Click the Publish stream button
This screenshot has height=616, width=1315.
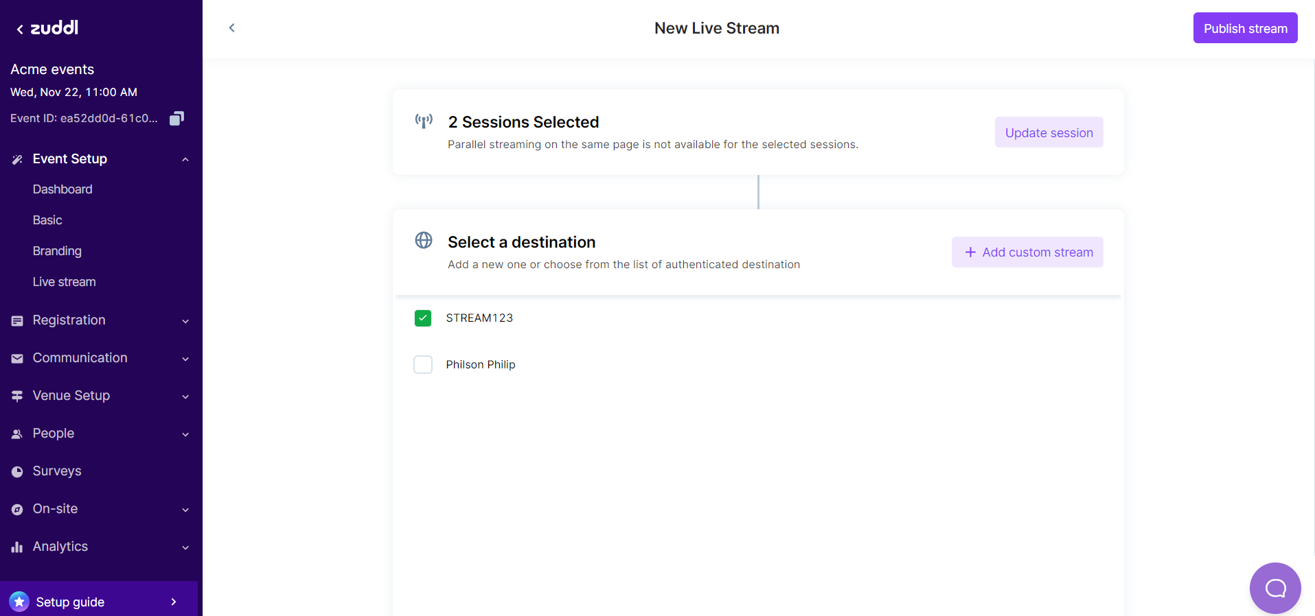click(1245, 28)
